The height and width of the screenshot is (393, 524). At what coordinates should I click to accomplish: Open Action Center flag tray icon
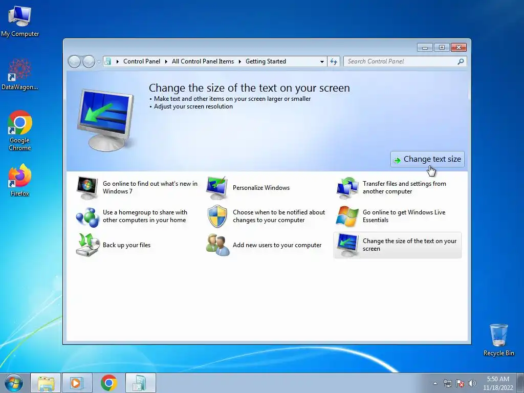click(460, 383)
